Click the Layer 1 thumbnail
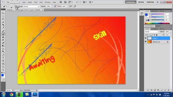This screenshot has width=173, height=97. pos(149,38)
